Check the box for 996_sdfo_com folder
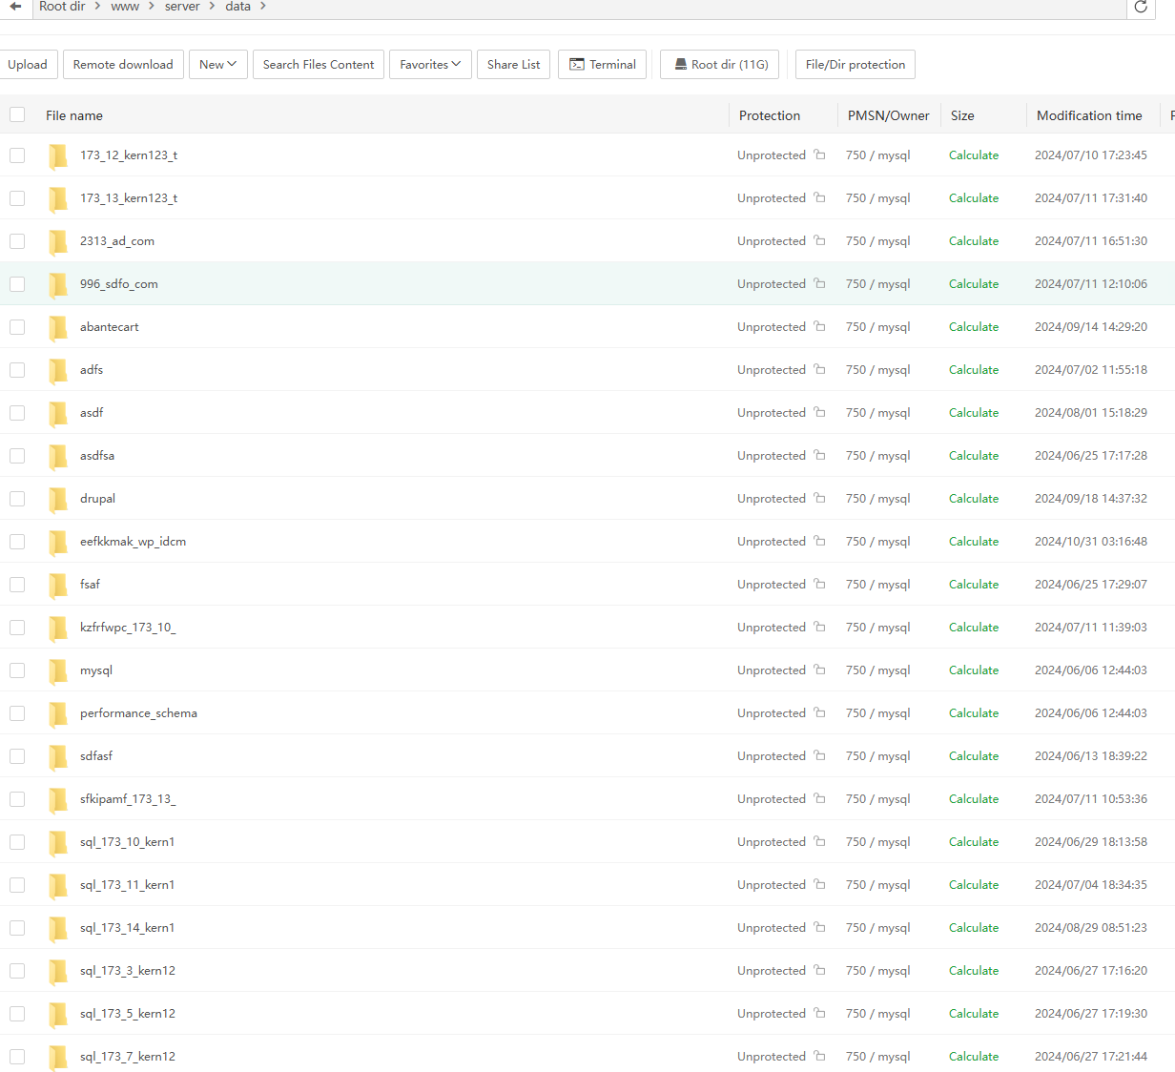 17,284
